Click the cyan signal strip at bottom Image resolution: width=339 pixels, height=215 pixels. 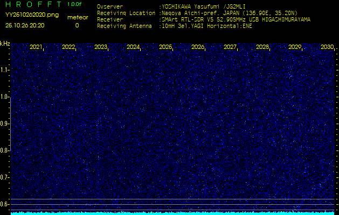coord(172,213)
